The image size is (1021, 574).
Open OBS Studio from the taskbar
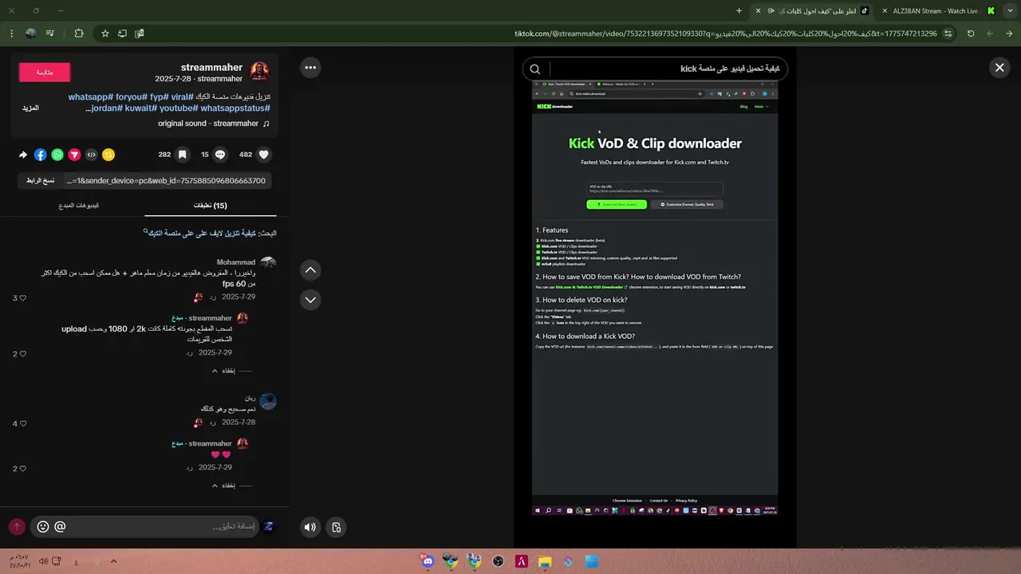pos(499,561)
